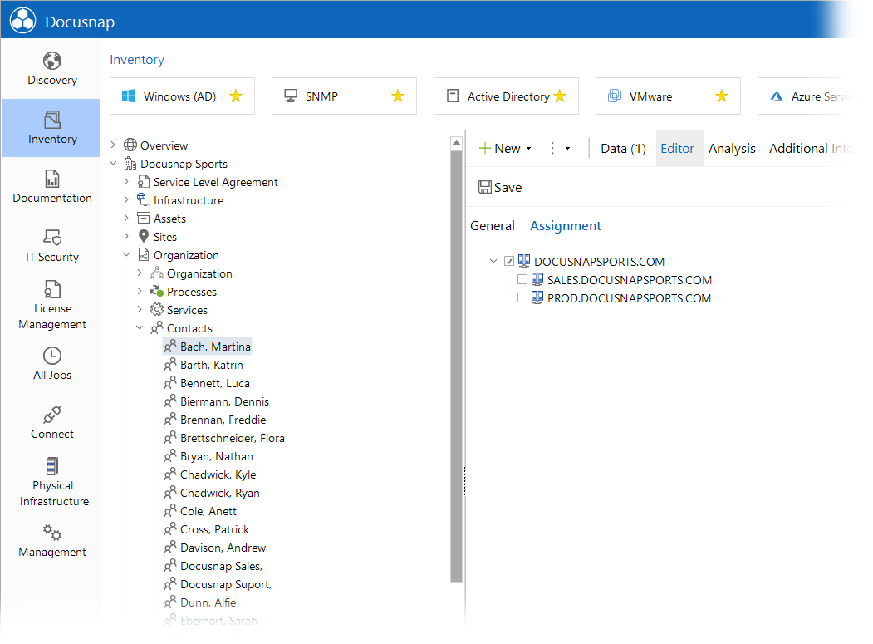Click the Sites map pin icon

pyautogui.click(x=144, y=236)
